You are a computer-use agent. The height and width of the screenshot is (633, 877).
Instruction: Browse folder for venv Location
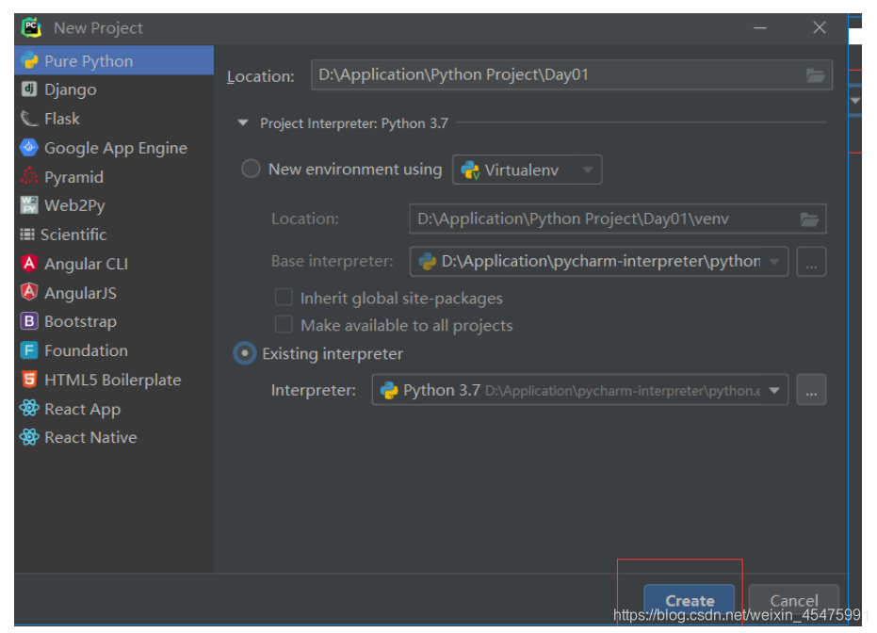coord(809,219)
